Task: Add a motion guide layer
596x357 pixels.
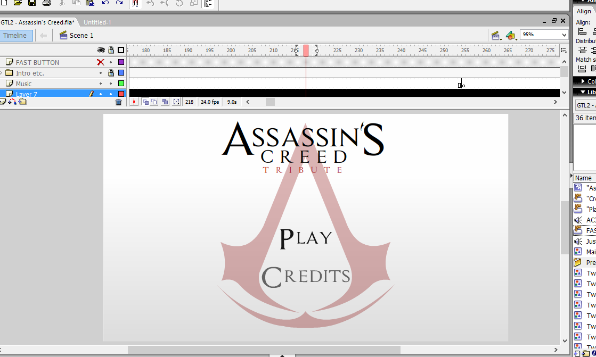Action: [x=12, y=102]
